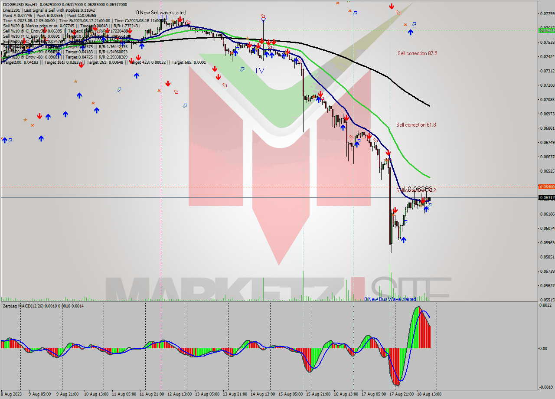Click the green price tag on price axis

tap(546, 30)
